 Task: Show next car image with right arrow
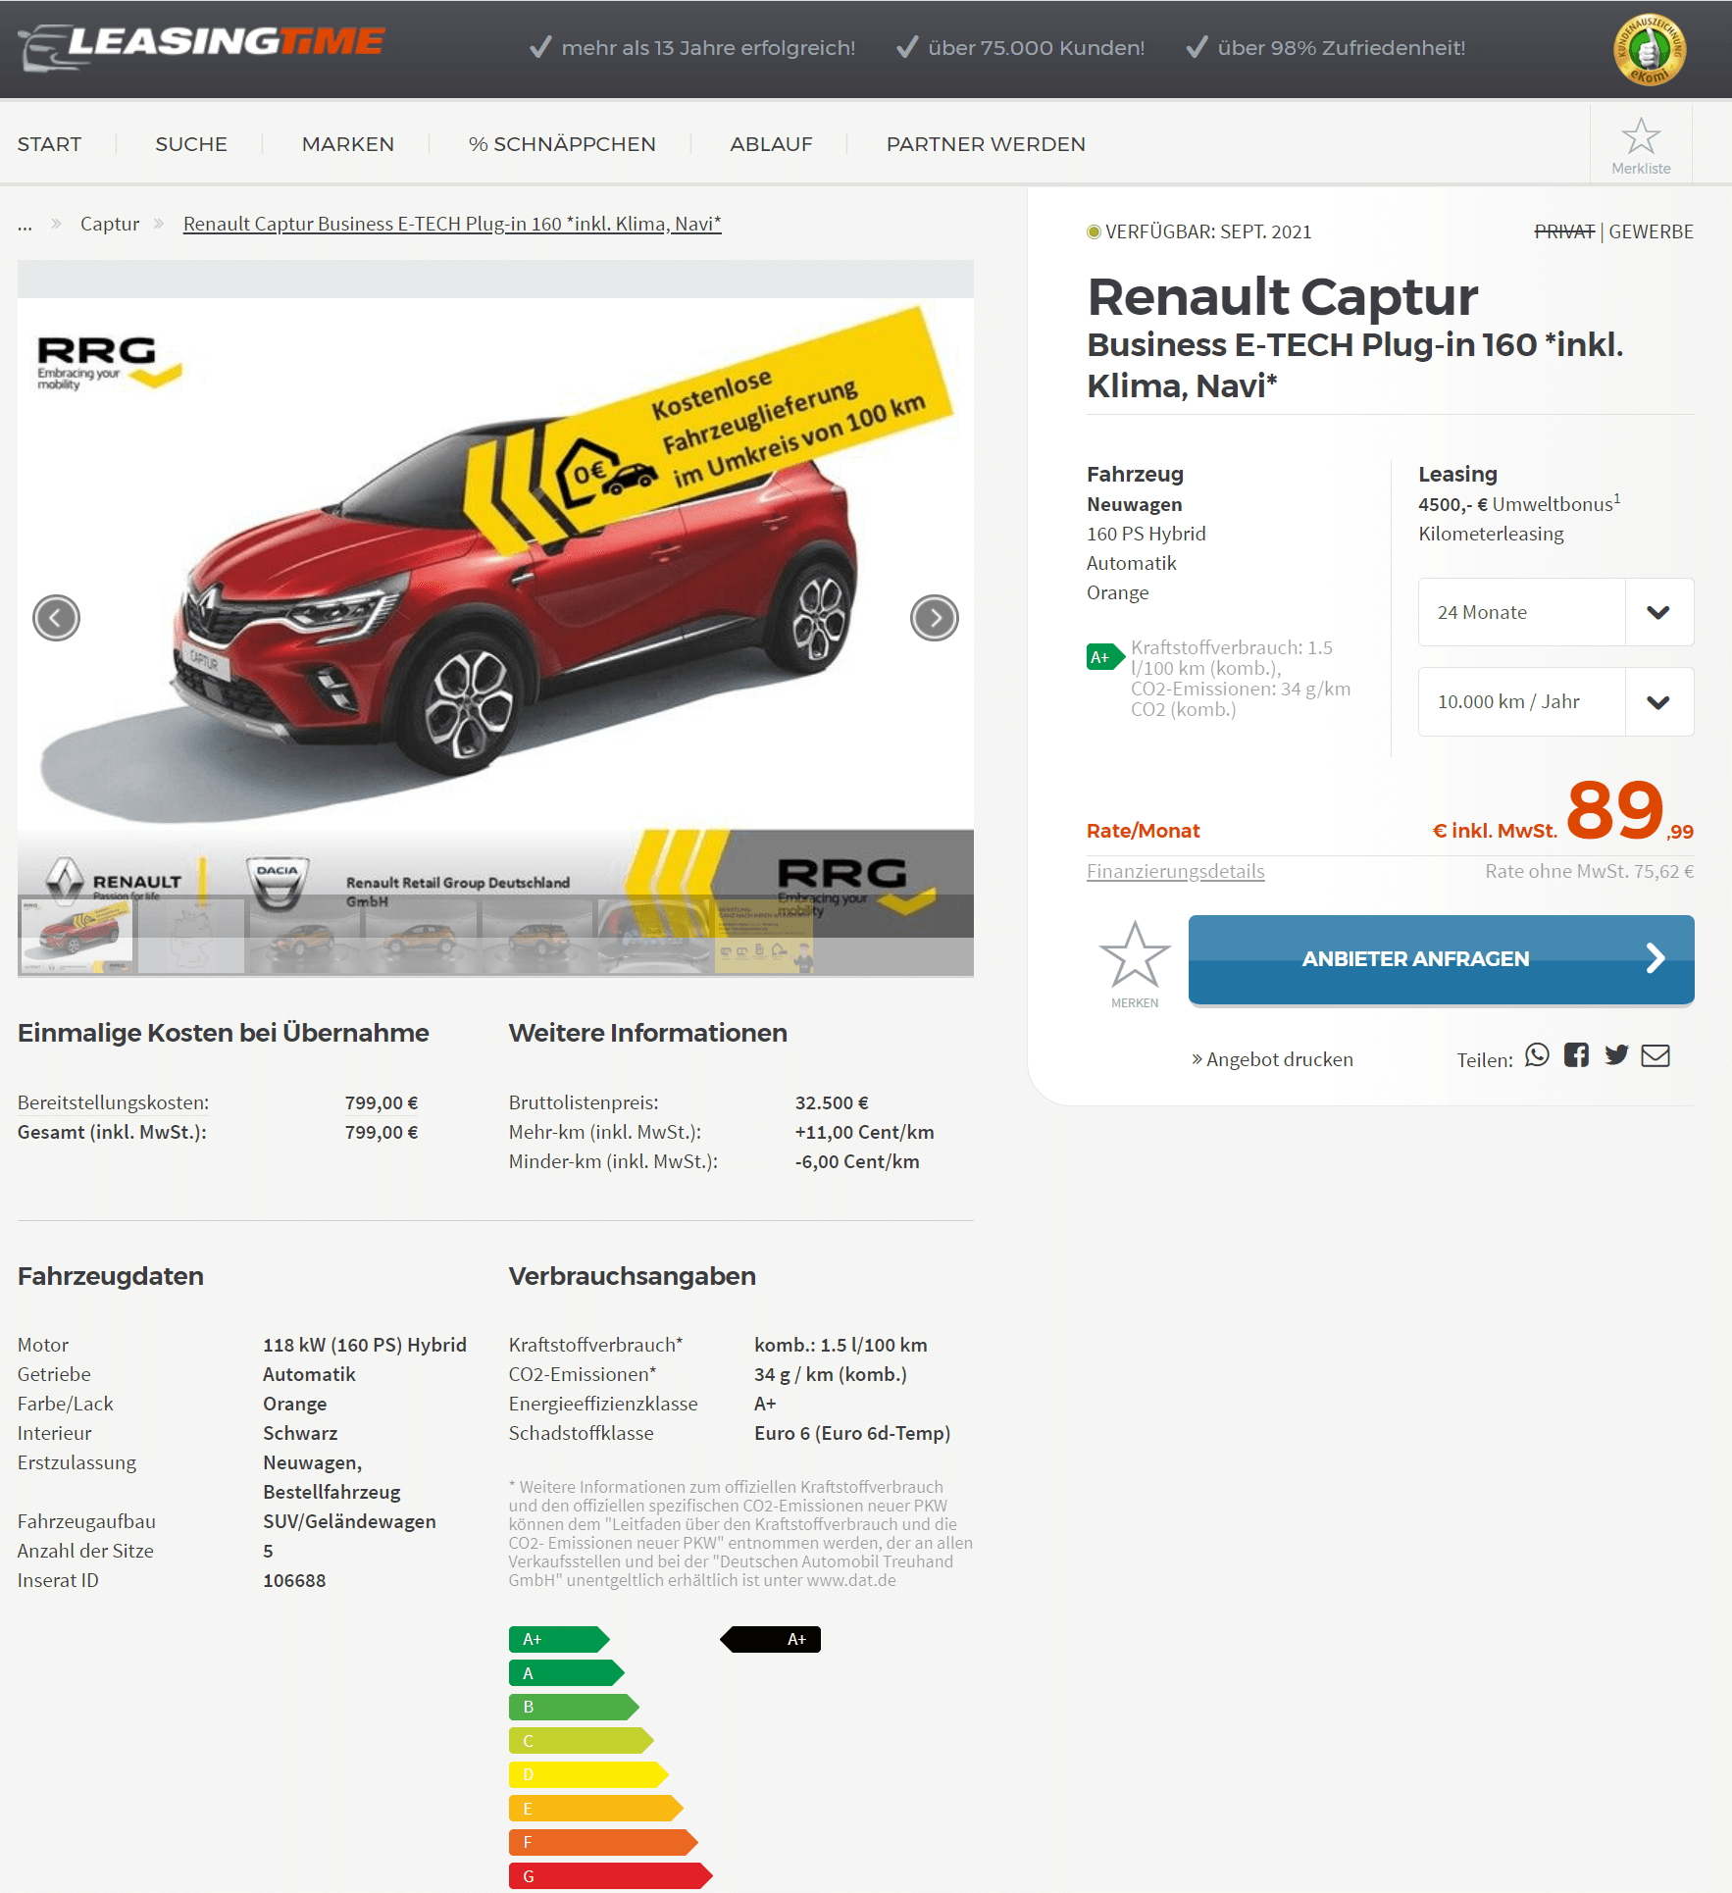point(934,618)
